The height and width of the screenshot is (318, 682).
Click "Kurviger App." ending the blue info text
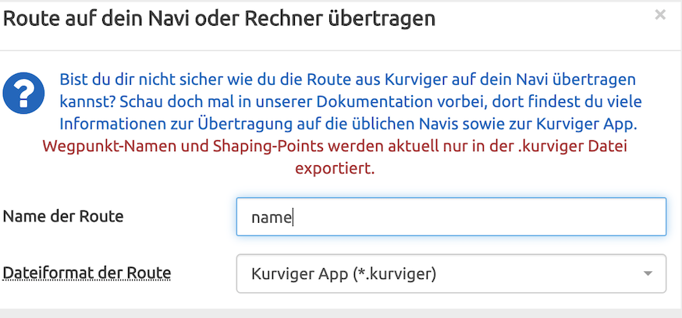[591, 124]
